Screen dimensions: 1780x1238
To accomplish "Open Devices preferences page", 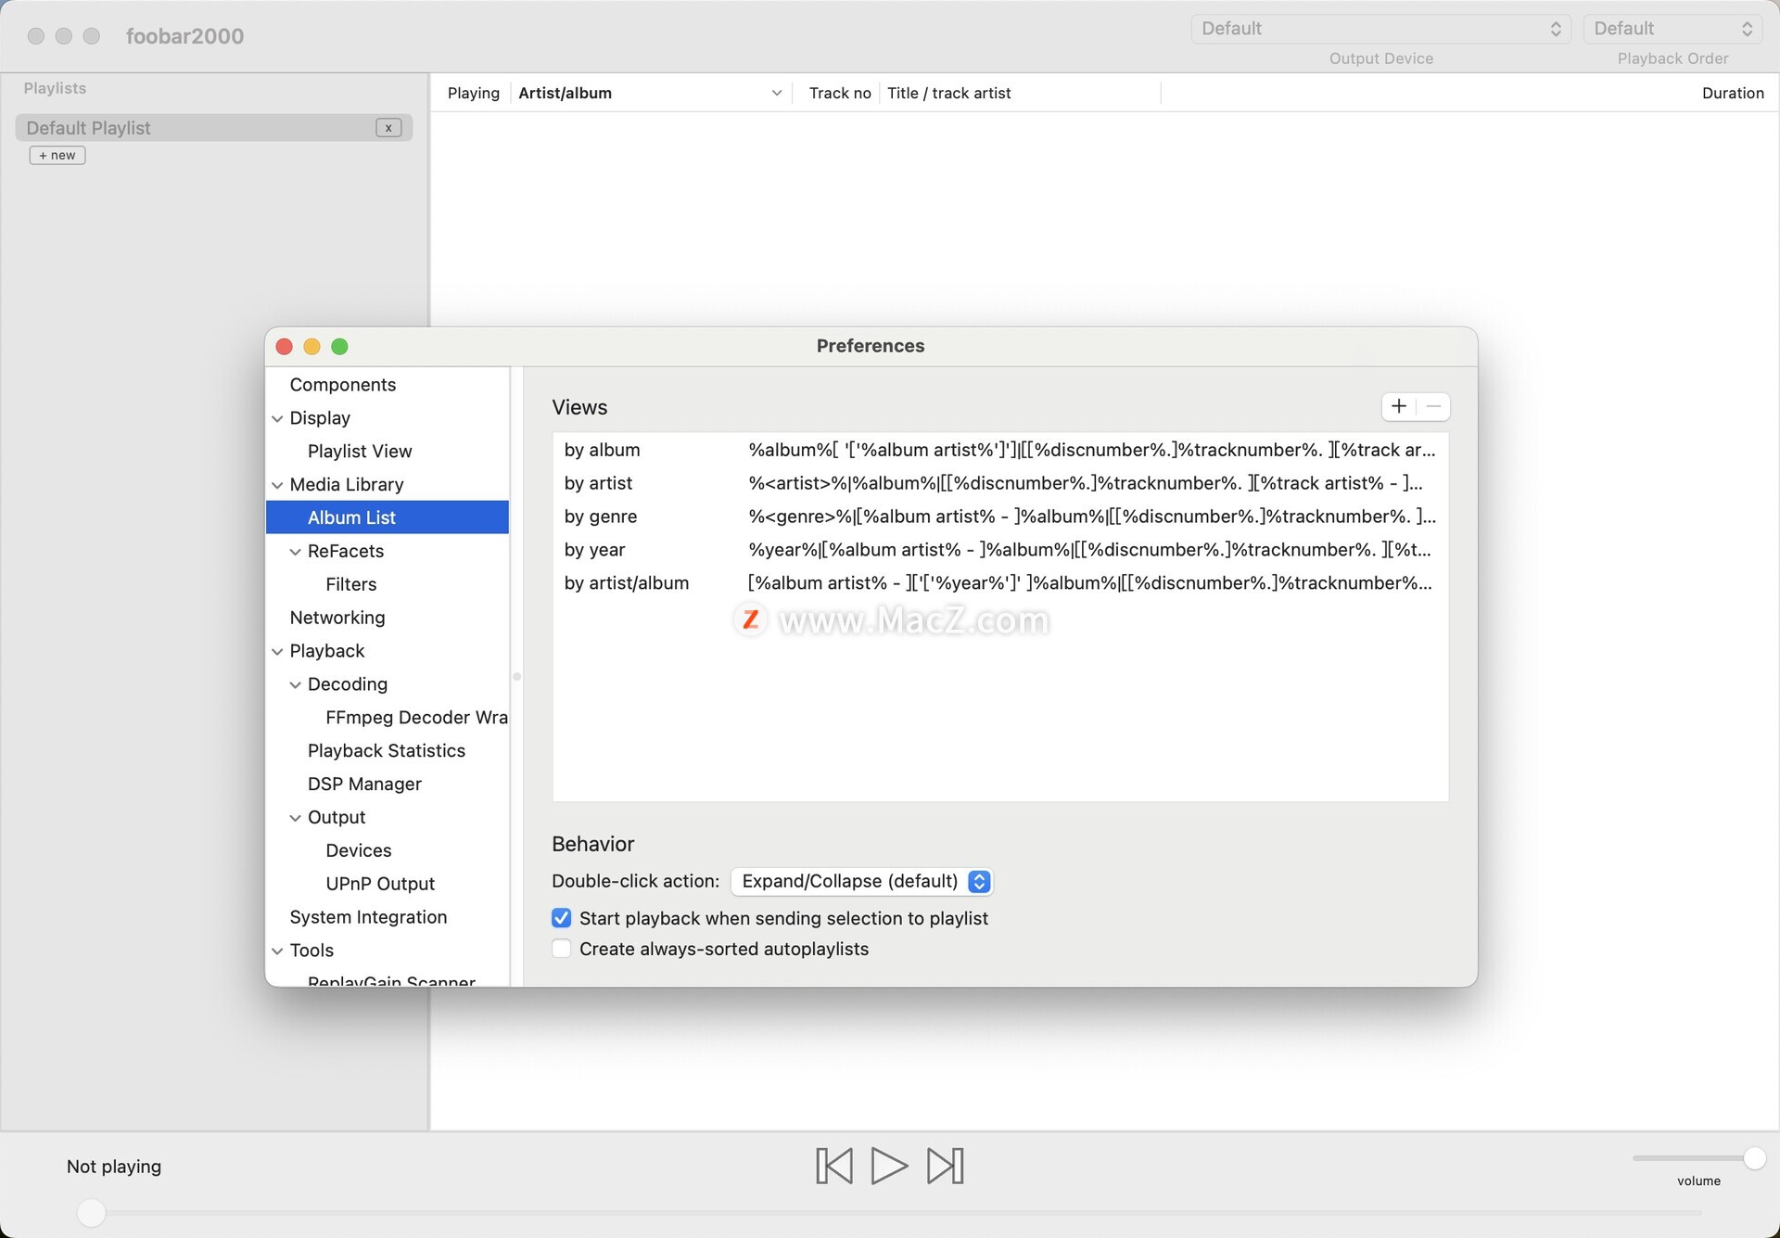I will click(x=359, y=851).
